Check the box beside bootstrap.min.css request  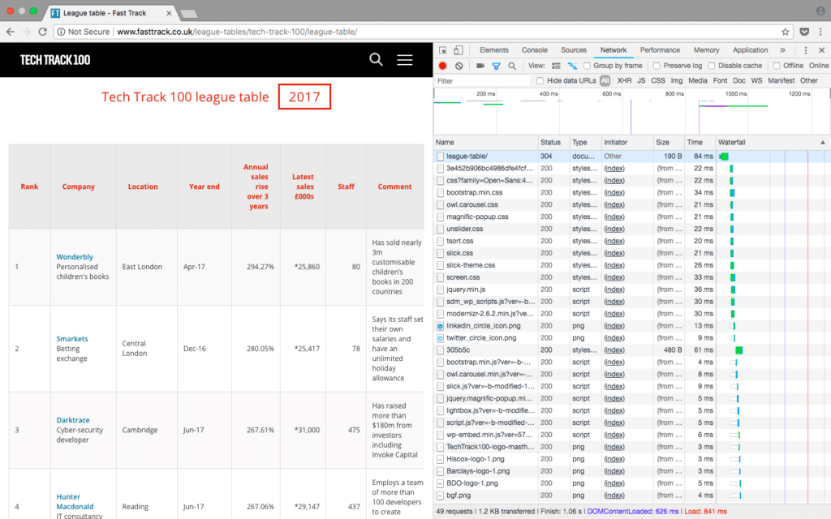click(440, 193)
